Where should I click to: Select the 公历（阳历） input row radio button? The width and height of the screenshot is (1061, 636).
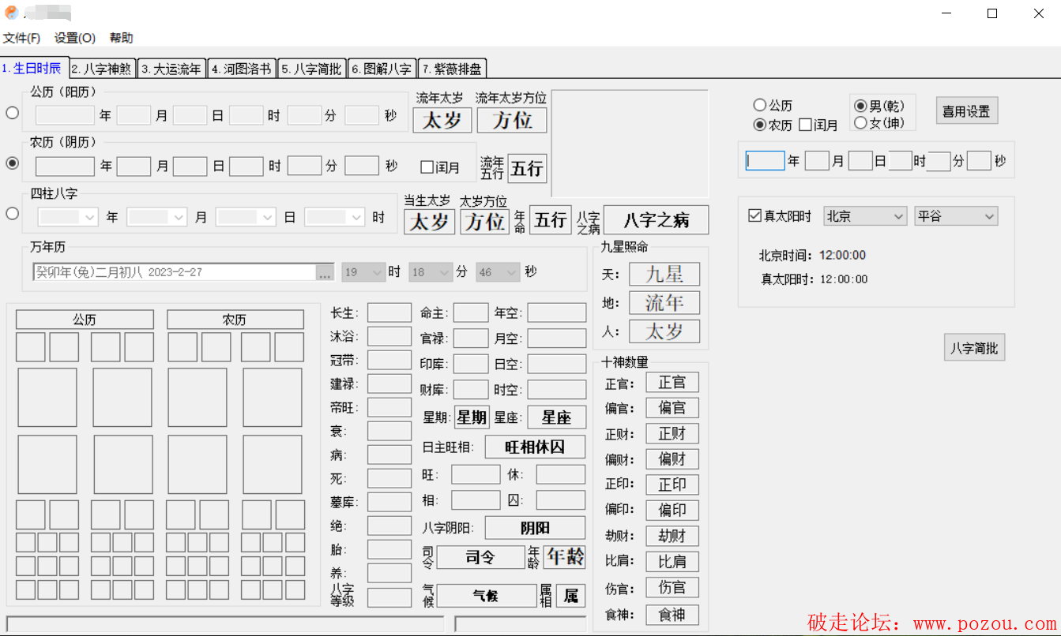tap(13, 113)
